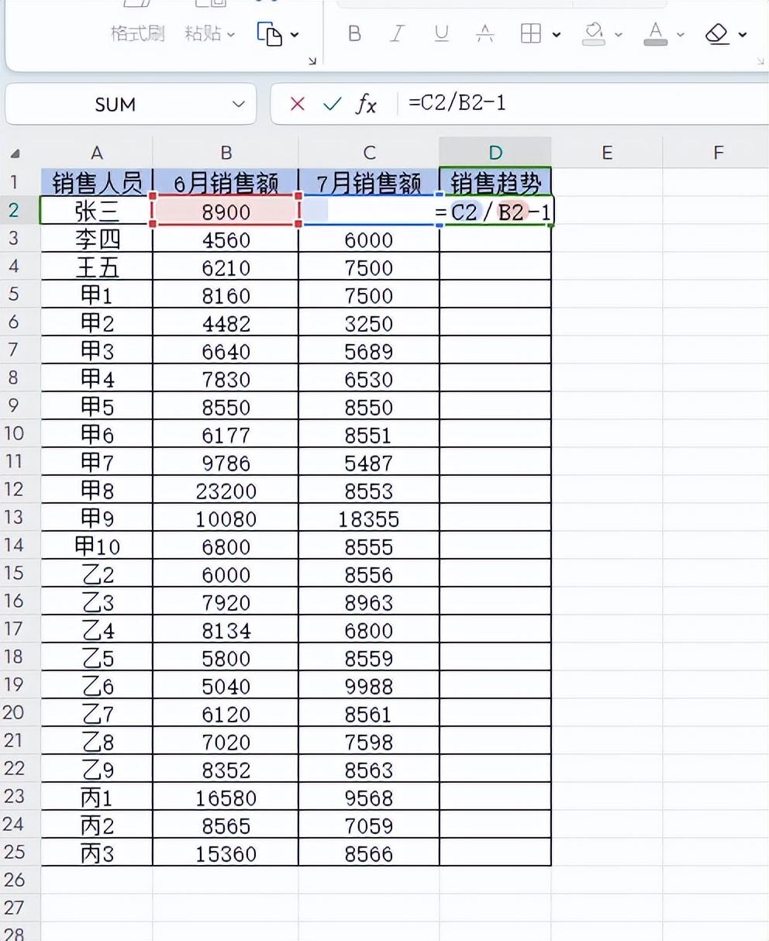Select column F header
This screenshot has width=769, height=941.
coord(718,153)
